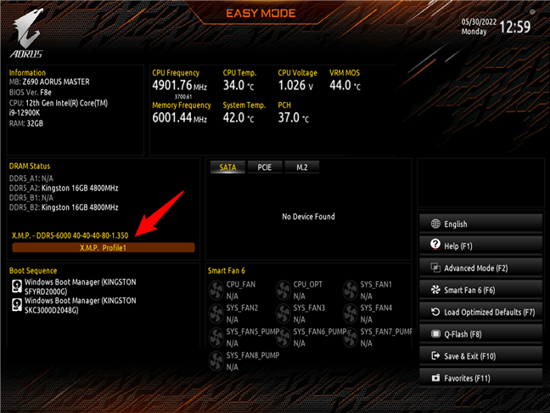Click the SYS_FAN7_PUMP fan icon

point(350,337)
